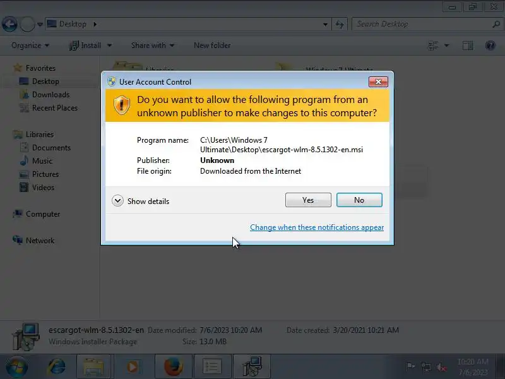Click the UAC title bar shield icon

[112, 81]
